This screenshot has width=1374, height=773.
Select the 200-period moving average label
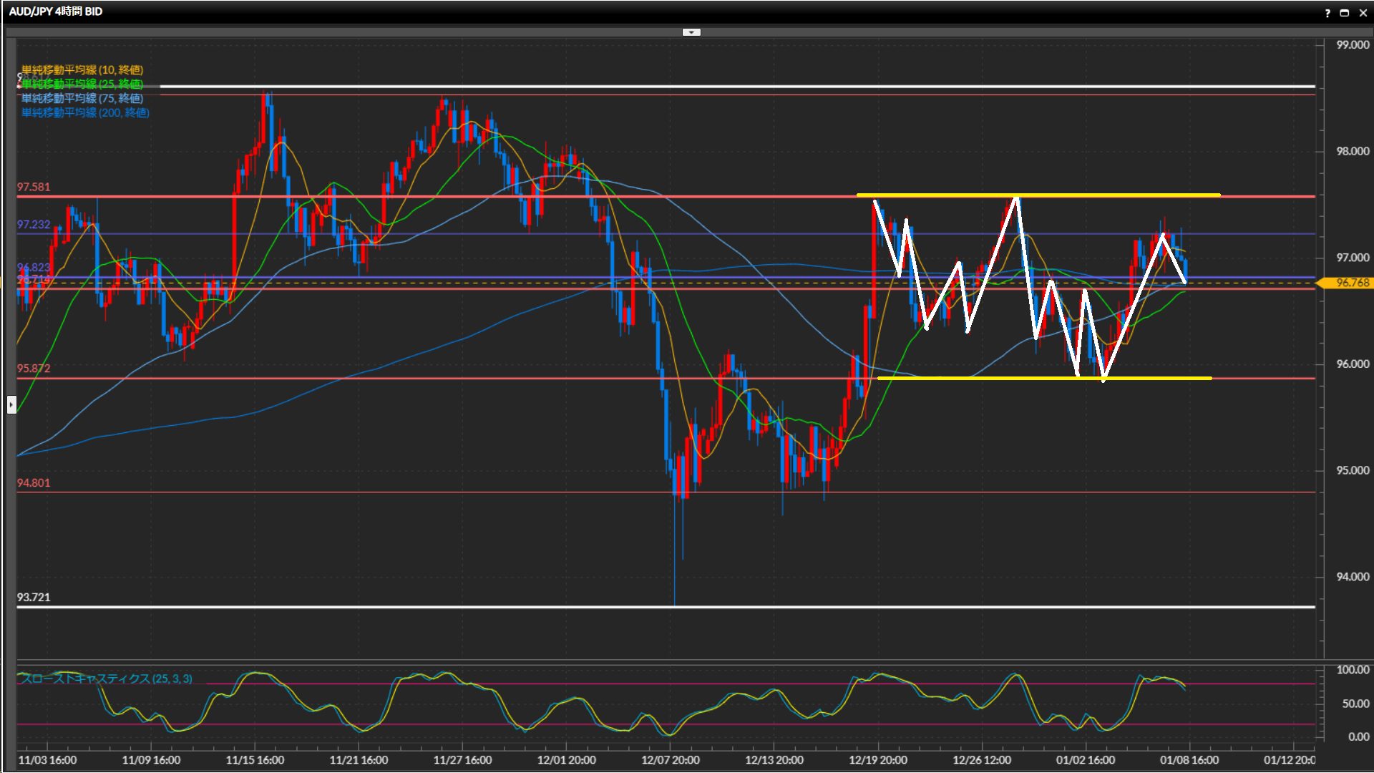[84, 112]
